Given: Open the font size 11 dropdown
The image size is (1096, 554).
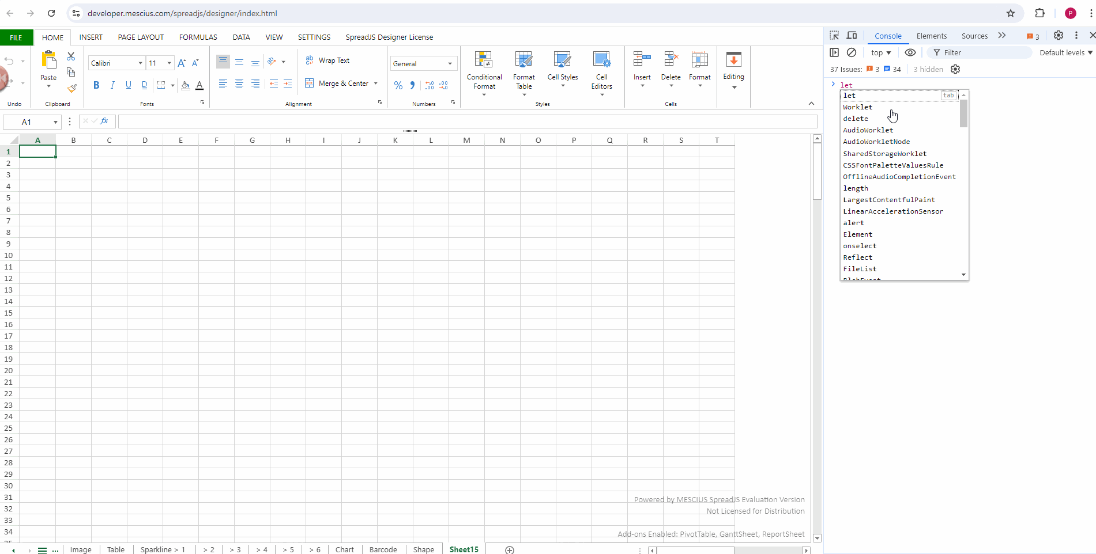Looking at the screenshot, I should pos(169,63).
